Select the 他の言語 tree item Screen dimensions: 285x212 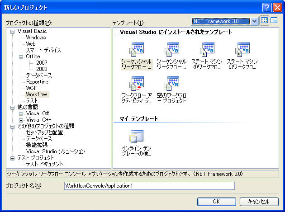[28, 107]
